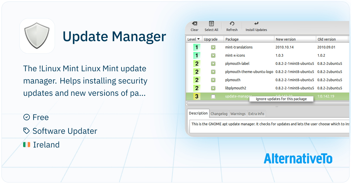The height and width of the screenshot is (184, 351).
Task: Uncheck the upgrade box for plymouth
Action: (x=213, y=80)
